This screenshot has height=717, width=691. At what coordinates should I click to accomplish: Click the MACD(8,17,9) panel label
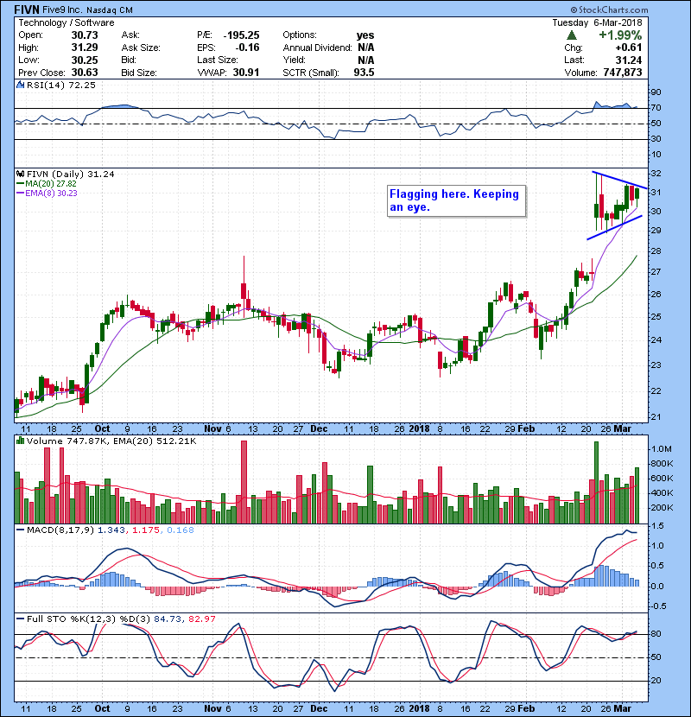60,530
